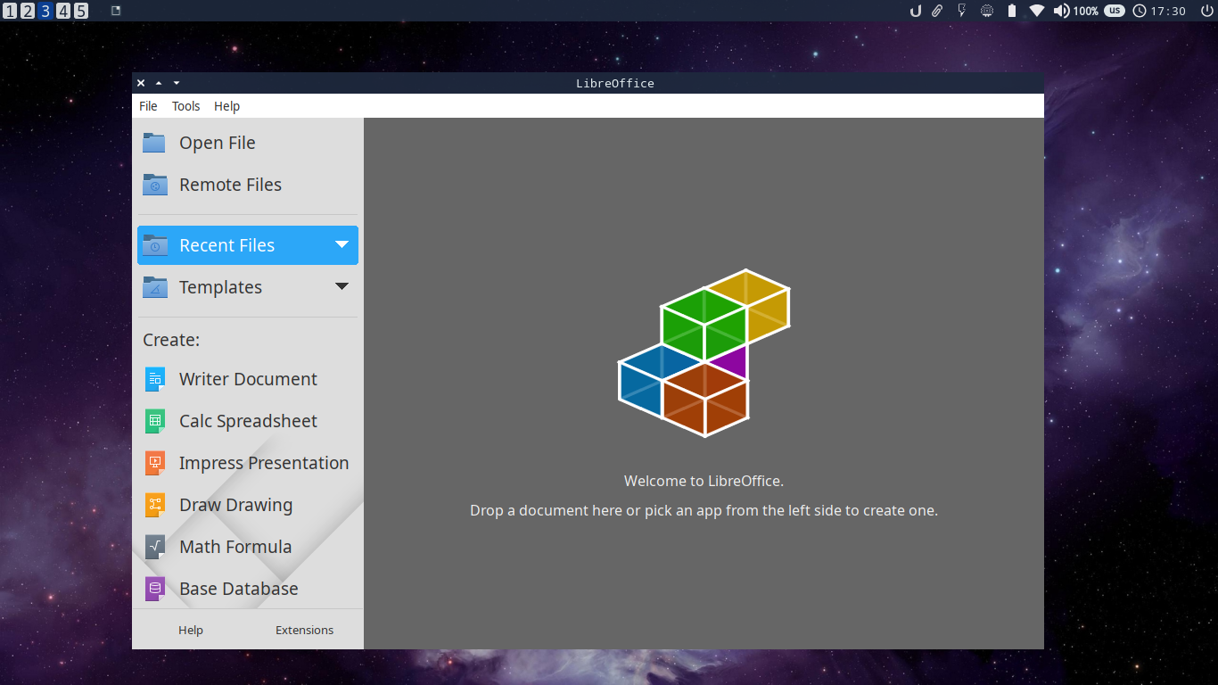The image size is (1218, 685).
Task: Click the "Create:" heading text
Action: (x=171, y=340)
